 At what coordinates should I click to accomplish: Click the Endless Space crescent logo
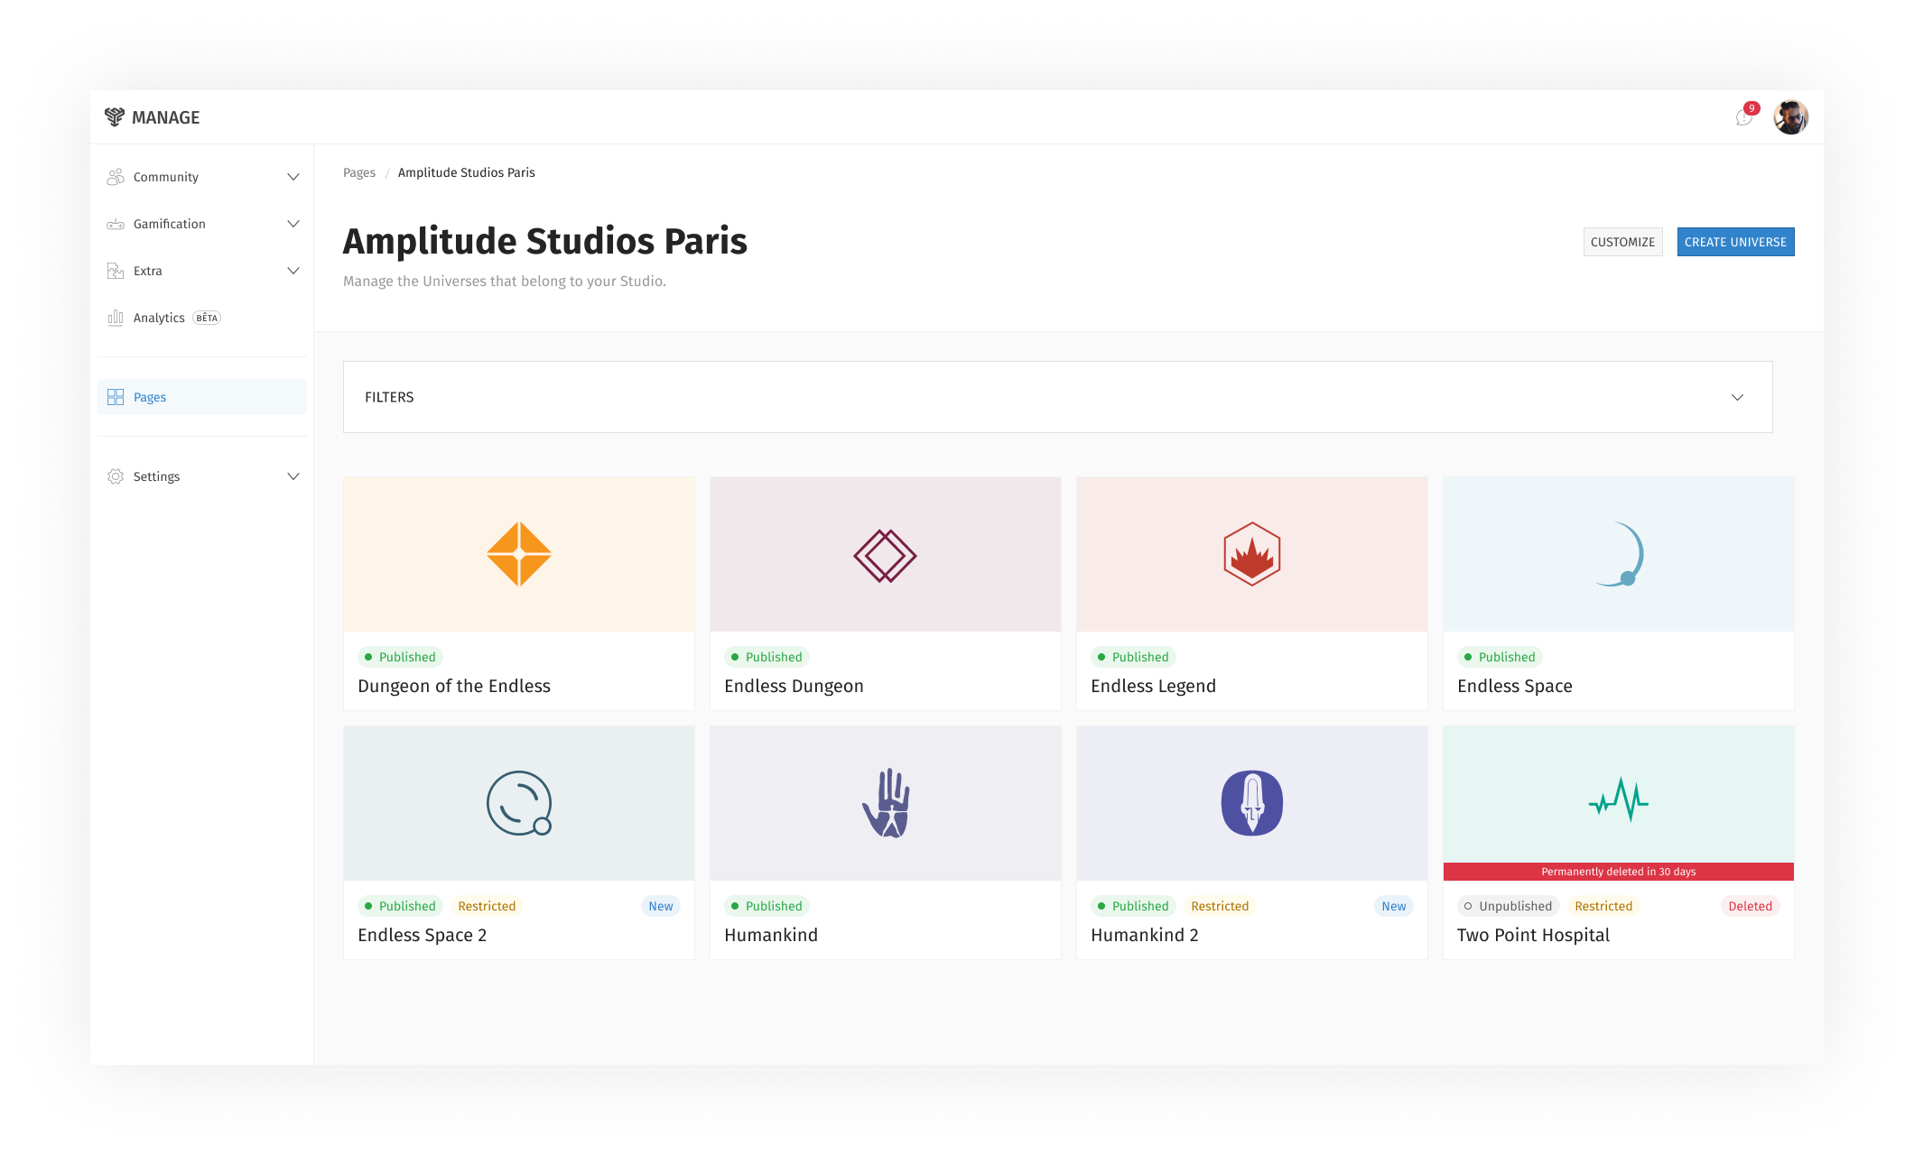(x=1621, y=554)
